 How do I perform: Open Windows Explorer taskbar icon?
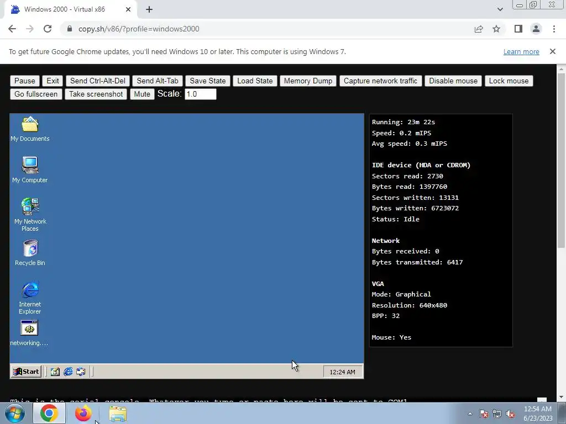tap(118, 413)
